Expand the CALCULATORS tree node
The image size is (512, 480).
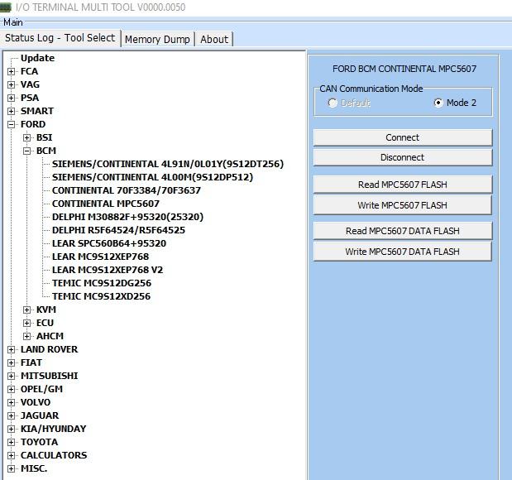pyautogui.click(x=11, y=455)
